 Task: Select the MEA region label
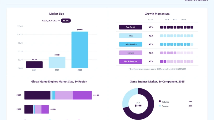point(130,36)
